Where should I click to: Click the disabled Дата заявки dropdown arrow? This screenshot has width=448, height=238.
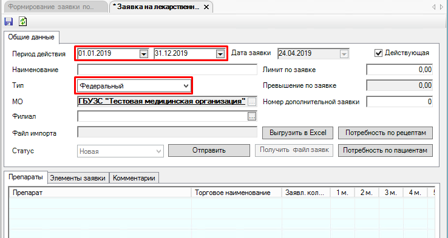pos(345,53)
